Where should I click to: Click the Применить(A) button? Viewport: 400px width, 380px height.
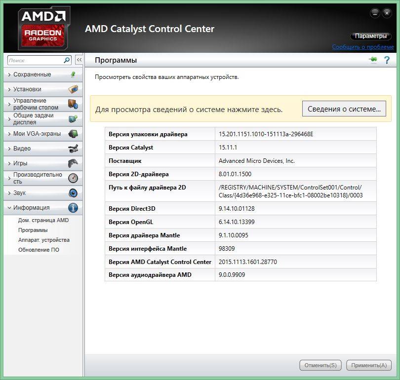coord(368,365)
